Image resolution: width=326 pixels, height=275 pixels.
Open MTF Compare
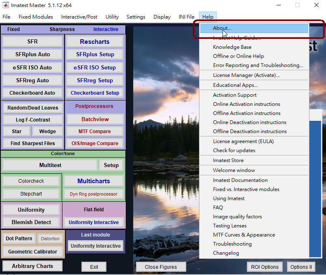(95, 131)
